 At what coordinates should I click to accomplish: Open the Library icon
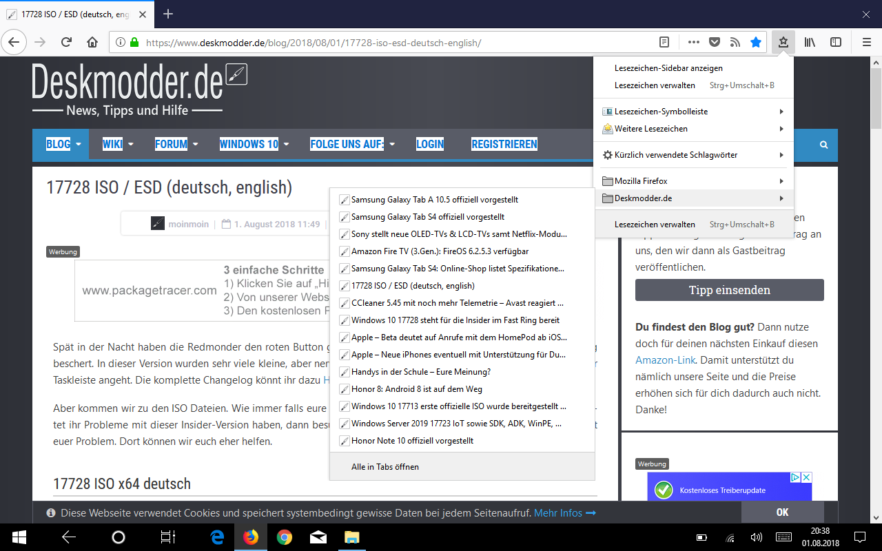pos(811,42)
